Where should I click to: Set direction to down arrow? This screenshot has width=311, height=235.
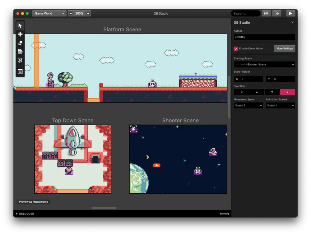click(272, 92)
